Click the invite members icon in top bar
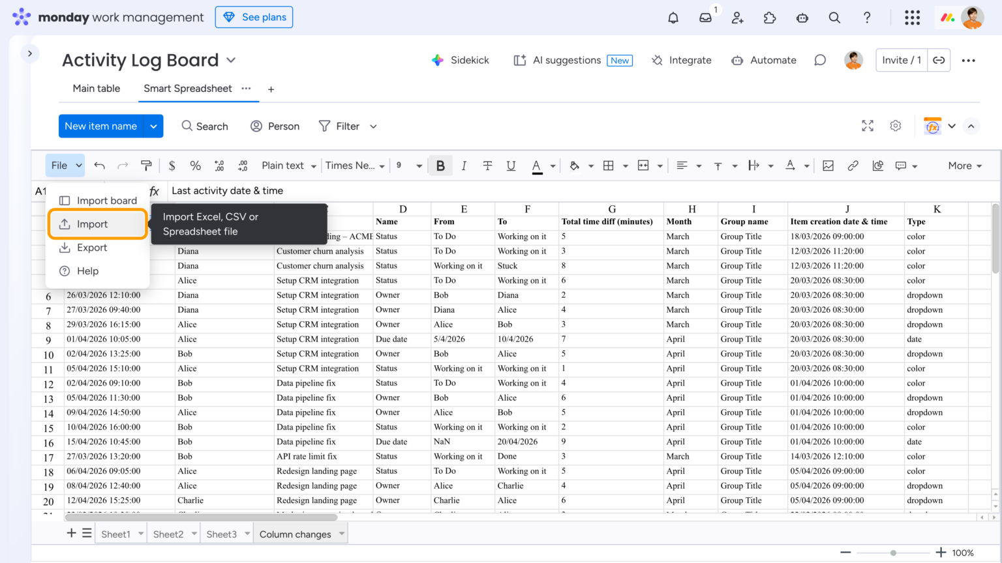The image size is (1002, 563). click(x=738, y=18)
